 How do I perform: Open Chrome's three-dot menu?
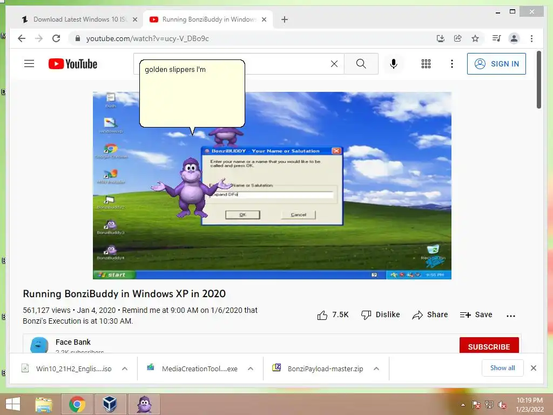tap(531, 38)
